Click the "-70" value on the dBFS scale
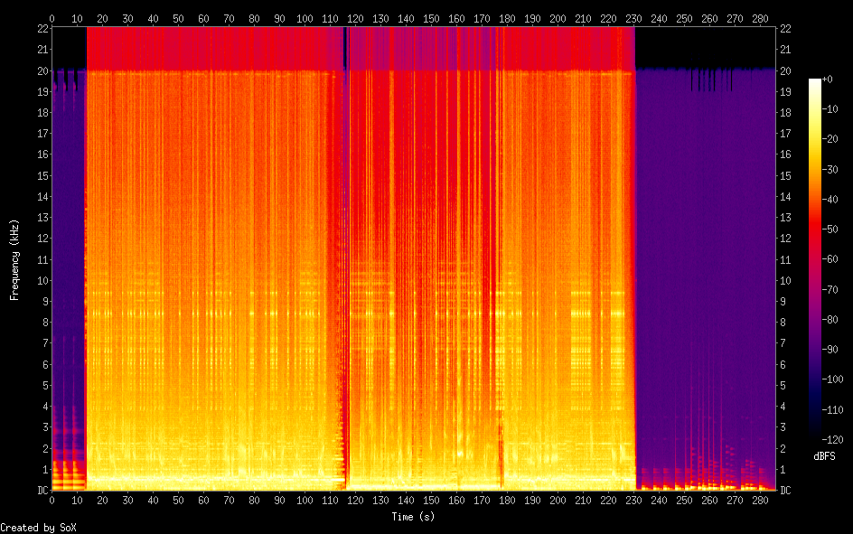The width and height of the screenshot is (853, 534). tap(830, 290)
